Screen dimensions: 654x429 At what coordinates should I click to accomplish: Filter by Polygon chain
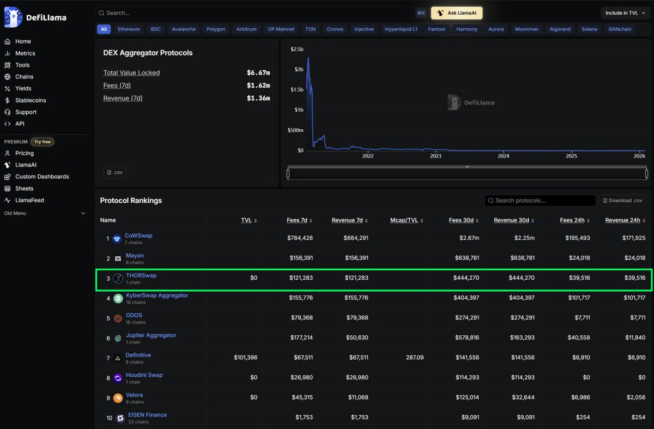pos(216,29)
